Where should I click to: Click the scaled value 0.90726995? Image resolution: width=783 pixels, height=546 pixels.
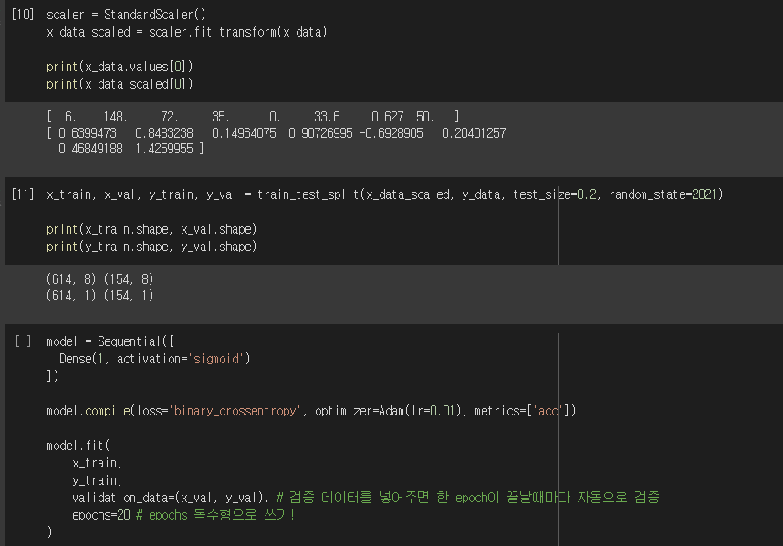[x=320, y=133]
